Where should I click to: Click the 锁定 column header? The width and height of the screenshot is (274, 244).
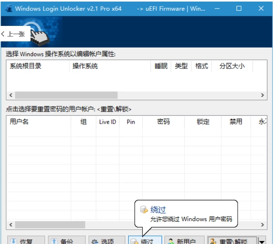point(203,121)
